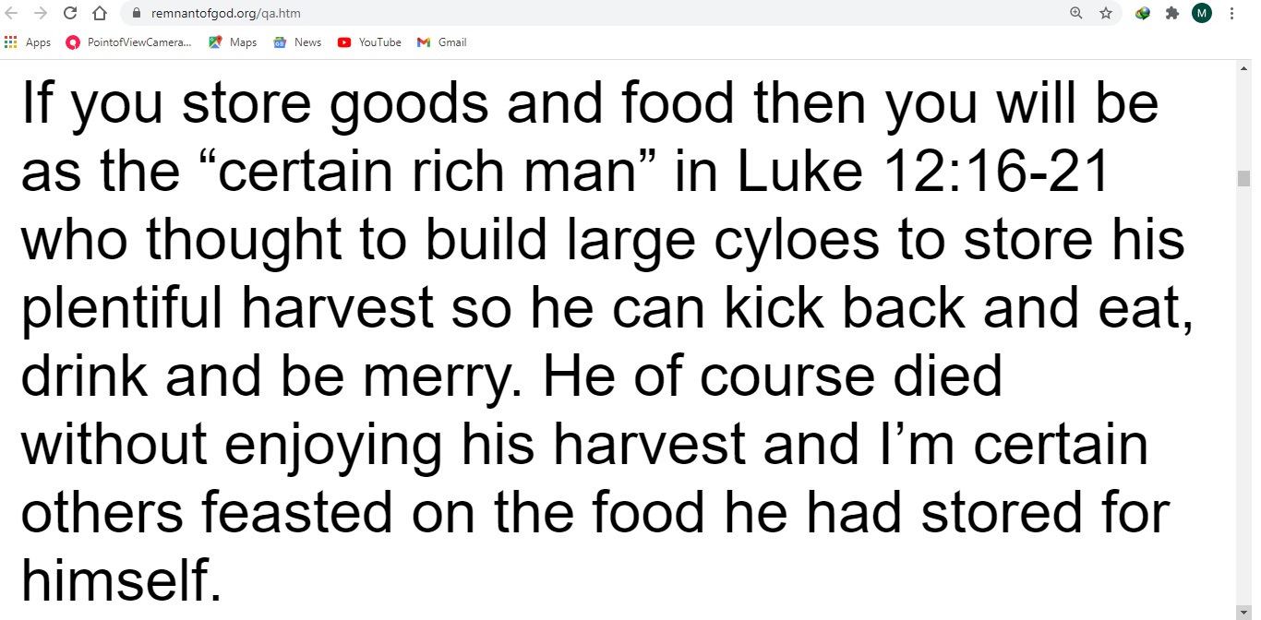The width and height of the screenshot is (1261, 620).
Task: Open the News bookmark
Action: point(297,42)
